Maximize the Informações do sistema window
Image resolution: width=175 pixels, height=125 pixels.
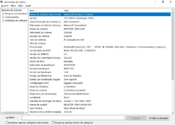pos(163,2)
